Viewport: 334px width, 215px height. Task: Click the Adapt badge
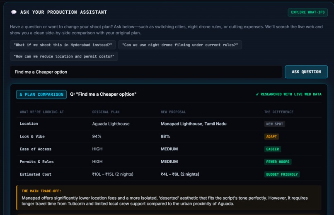pyautogui.click(x=271, y=136)
